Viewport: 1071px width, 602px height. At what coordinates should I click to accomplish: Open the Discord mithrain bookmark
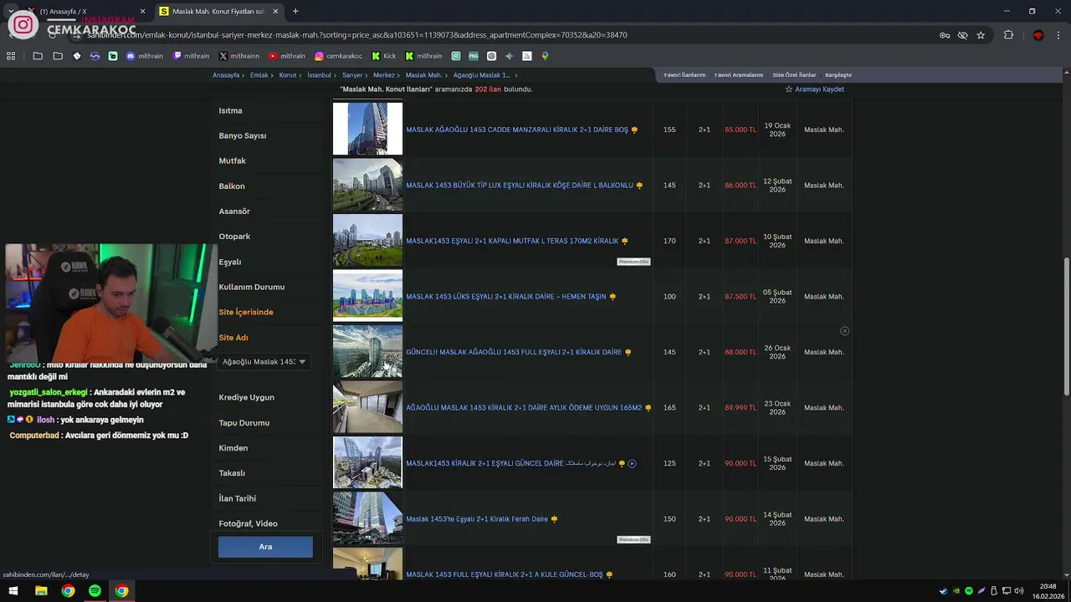(144, 56)
